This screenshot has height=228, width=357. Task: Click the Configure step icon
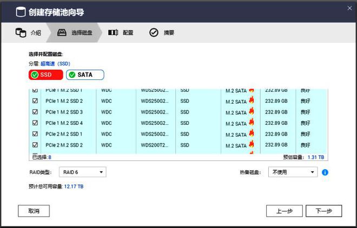[113, 32]
